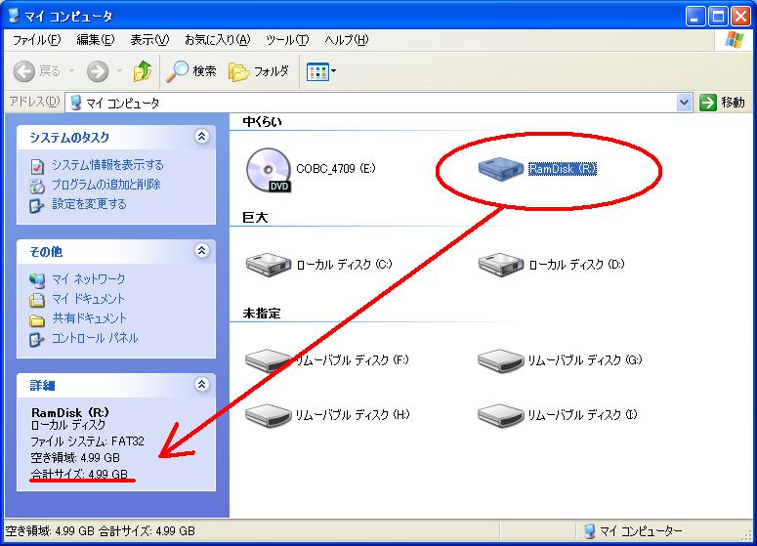The height and width of the screenshot is (546, 757).
Task: Open the ヘルプ(H) menu
Action: click(x=346, y=40)
